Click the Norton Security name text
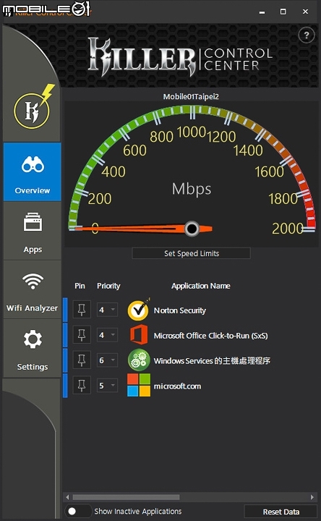The image size is (321, 521). pos(179,310)
